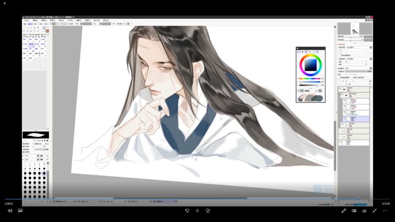The image size is (395, 222).
Task: Mute the video volume
Action: 10,211
